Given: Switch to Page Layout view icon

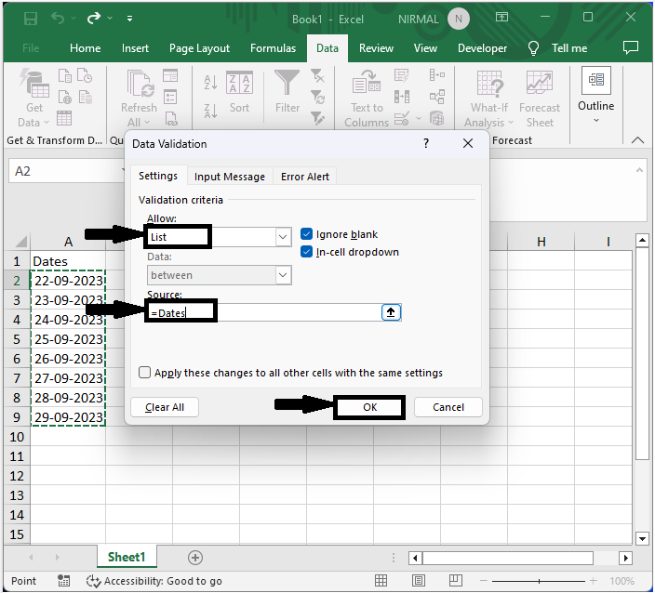Looking at the screenshot, I should [x=419, y=581].
